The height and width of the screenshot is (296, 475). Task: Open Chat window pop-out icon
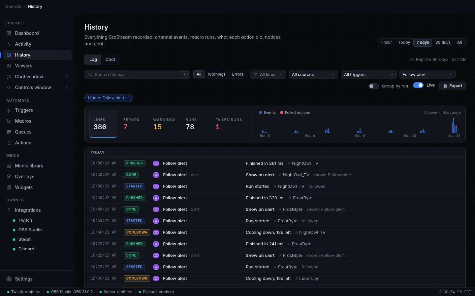[x=67, y=77]
